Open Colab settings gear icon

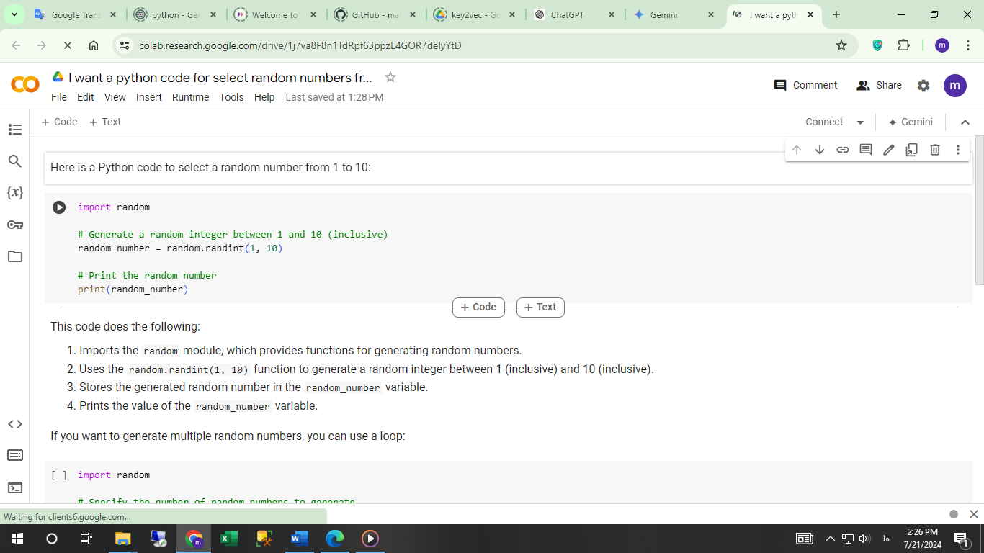point(923,86)
